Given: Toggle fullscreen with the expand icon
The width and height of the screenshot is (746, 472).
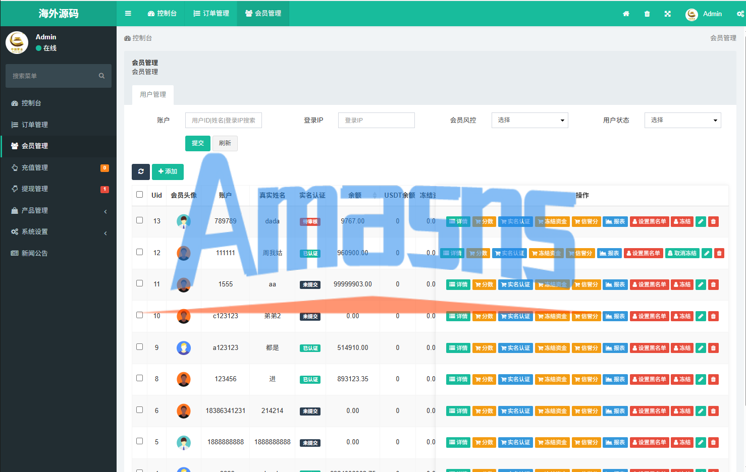Looking at the screenshot, I should coord(668,14).
